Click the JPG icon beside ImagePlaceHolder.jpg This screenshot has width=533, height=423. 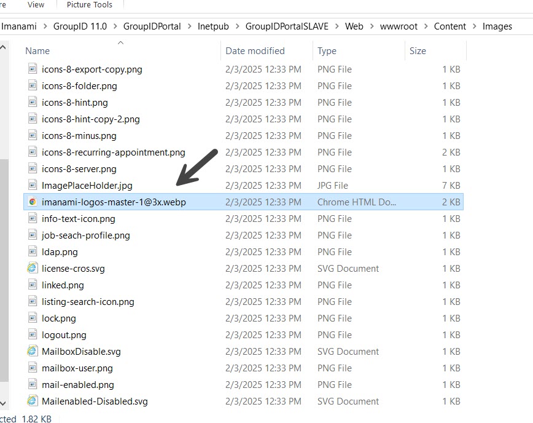32,185
